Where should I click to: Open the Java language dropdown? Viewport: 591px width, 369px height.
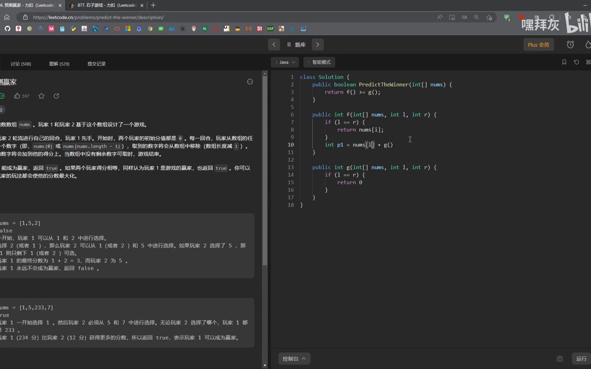[x=285, y=62]
